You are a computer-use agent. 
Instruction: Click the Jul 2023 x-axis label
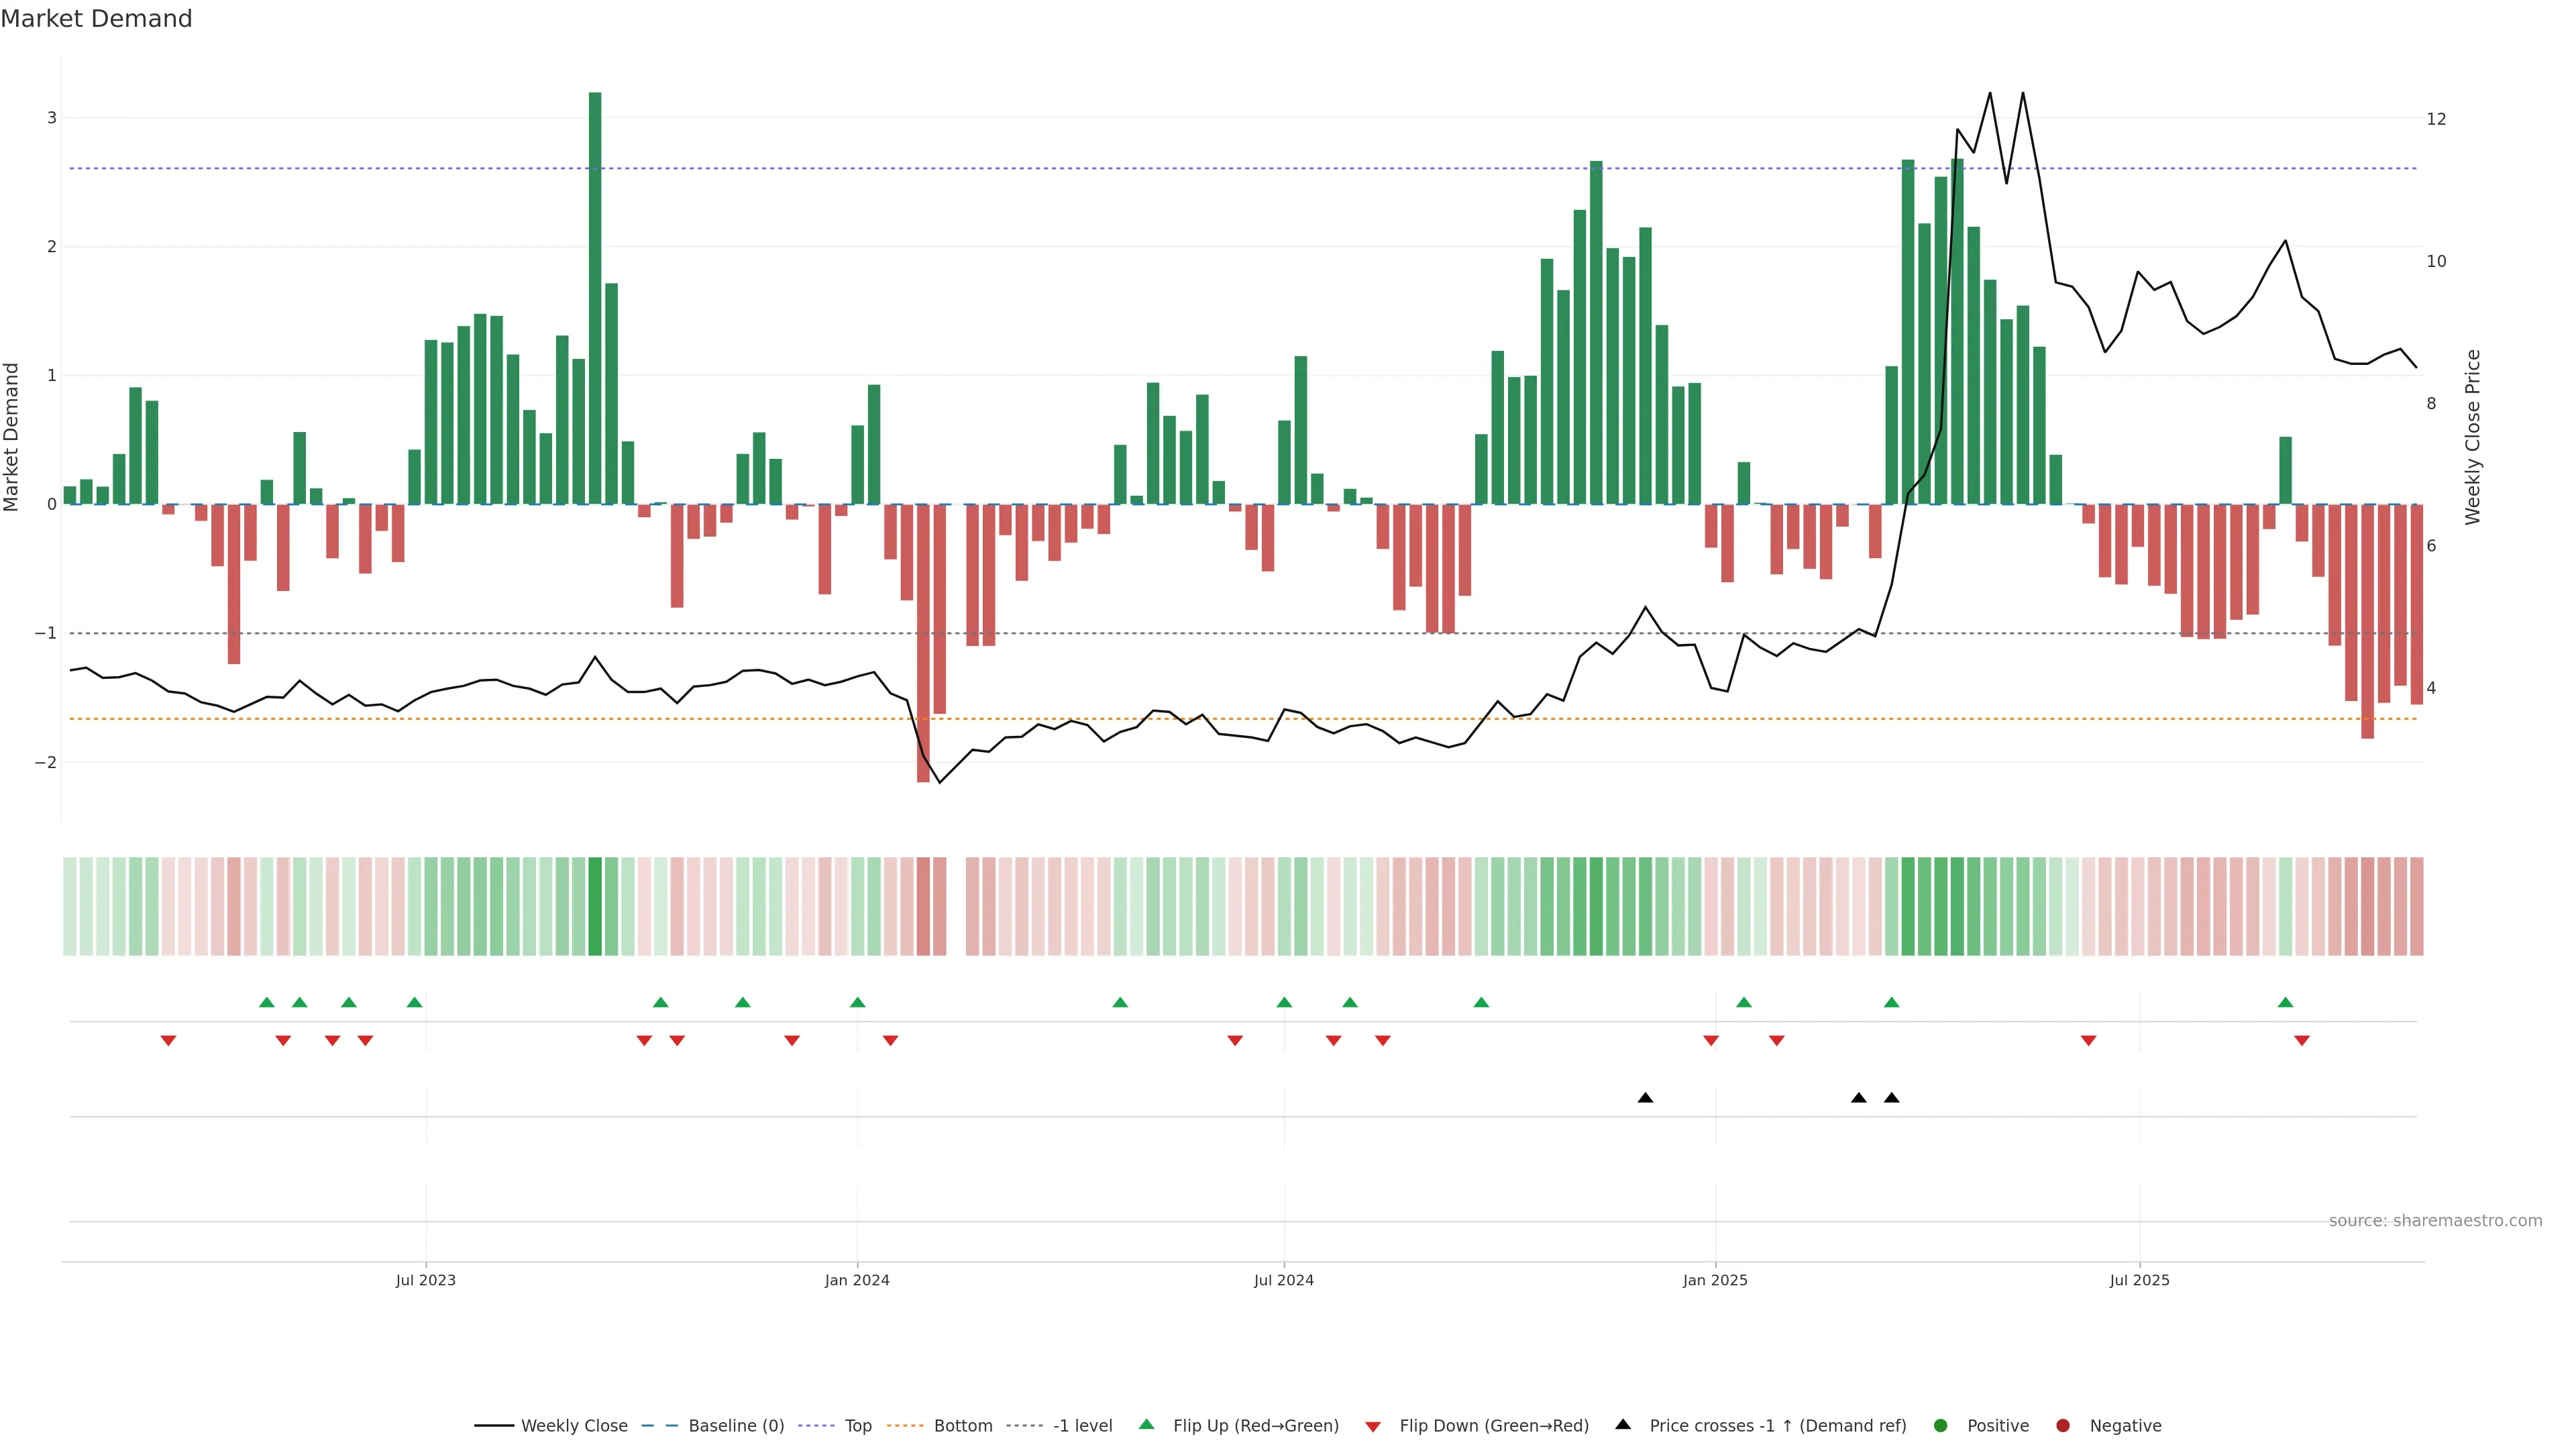click(425, 1280)
